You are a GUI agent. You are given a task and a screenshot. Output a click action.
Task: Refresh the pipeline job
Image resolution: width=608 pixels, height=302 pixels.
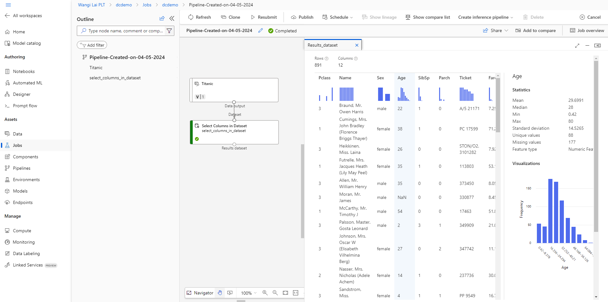tap(199, 17)
